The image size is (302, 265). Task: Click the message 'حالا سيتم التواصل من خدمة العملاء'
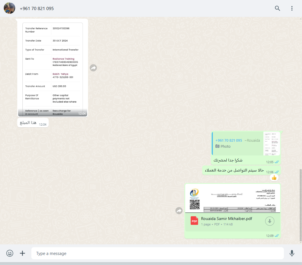click(234, 170)
